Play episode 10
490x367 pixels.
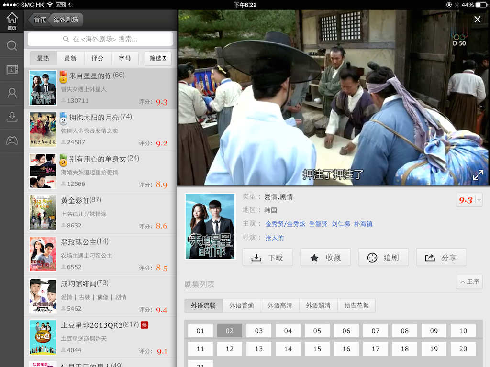(463, 331)
